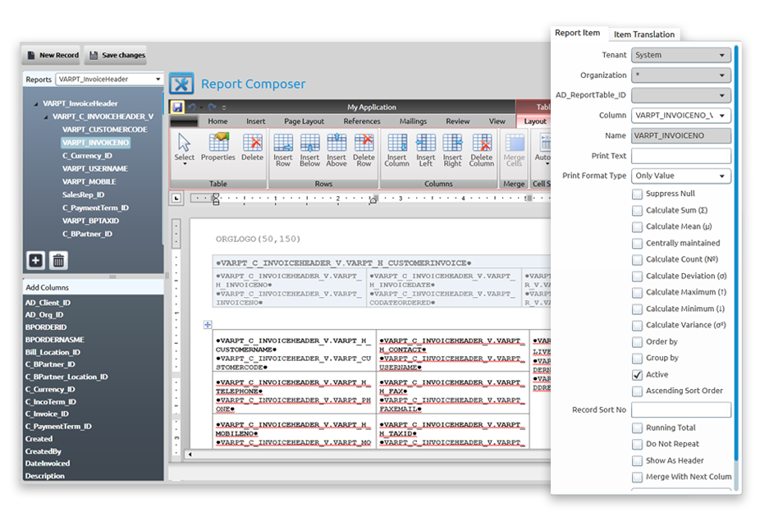The height and width of the screenshot is (526, 760).
Task: Select the Insert Column icon
Action: pyautogui.click(x=396, y=150)
